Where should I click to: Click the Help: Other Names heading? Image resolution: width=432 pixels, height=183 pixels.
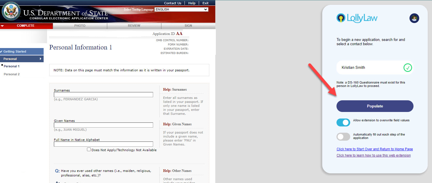click(x=177, y=171)
